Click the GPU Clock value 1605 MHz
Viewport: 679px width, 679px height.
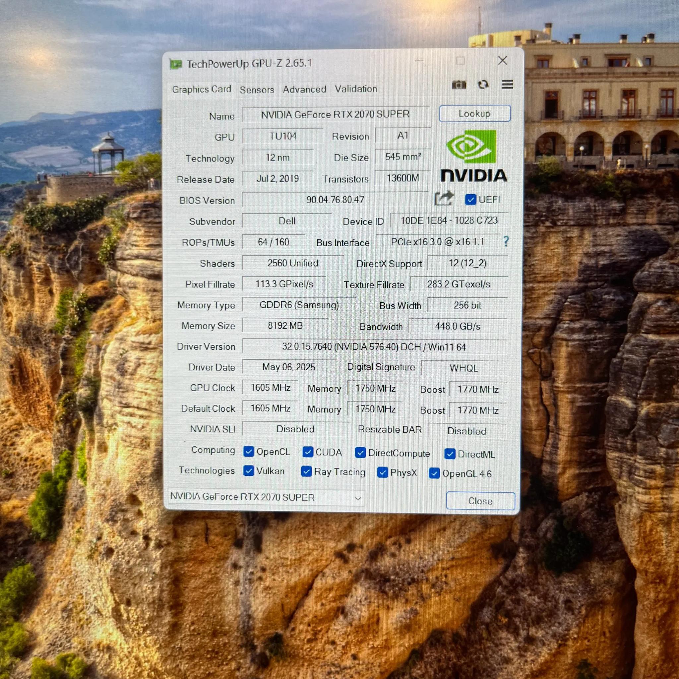[x=270, y=387]
